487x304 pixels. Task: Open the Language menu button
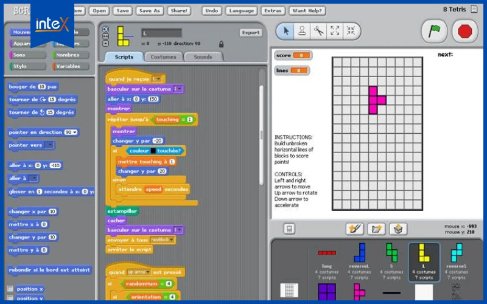241,10
